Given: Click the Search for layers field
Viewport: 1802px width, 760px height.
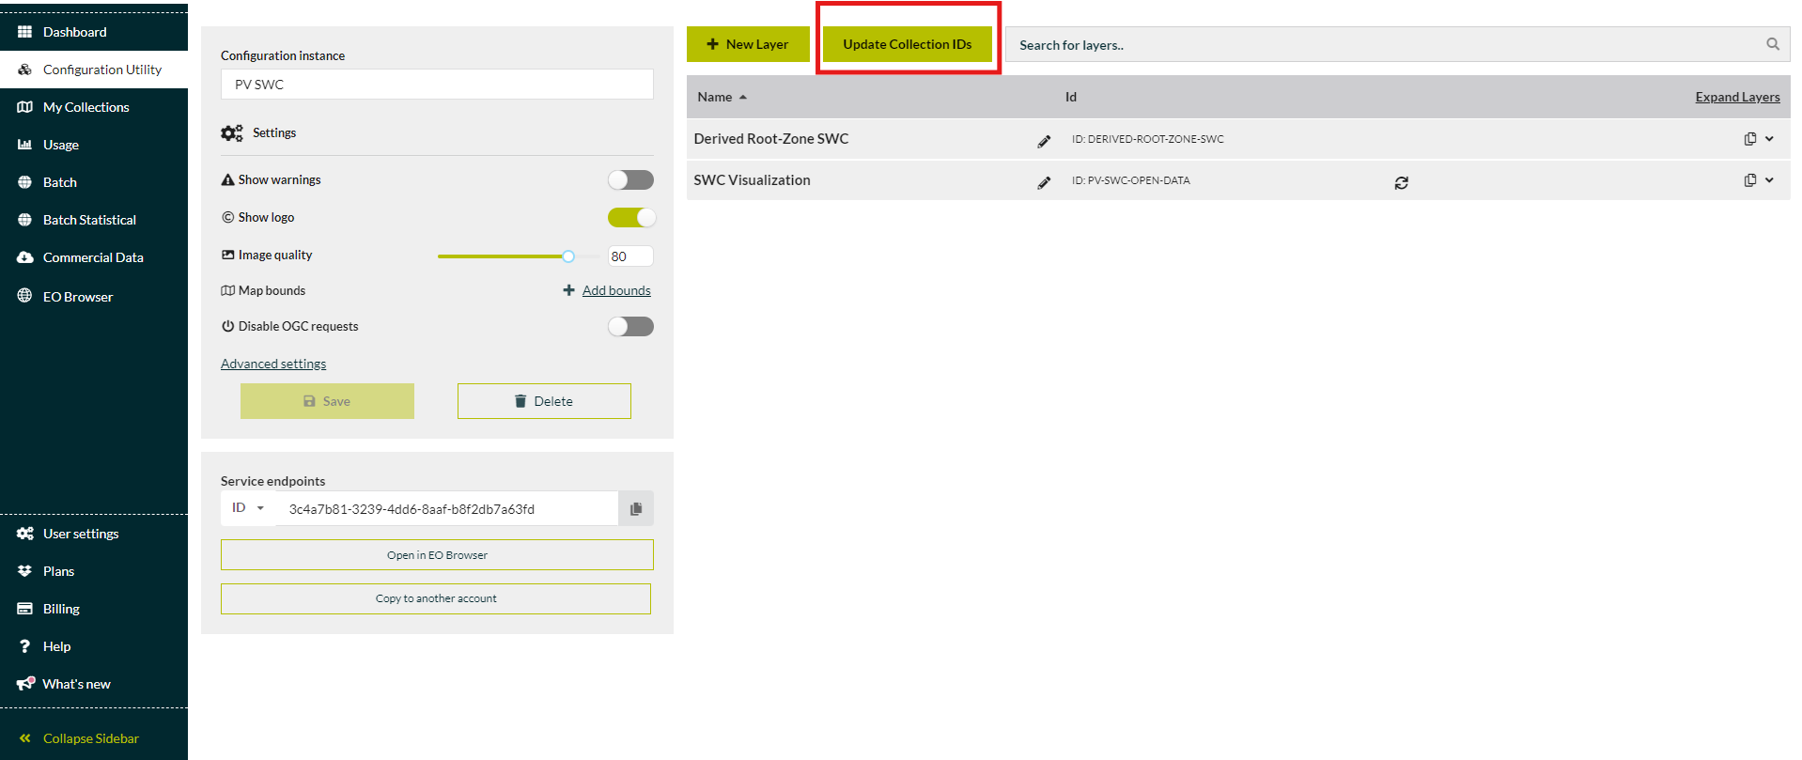Looking at the screenshot, I should [x=1385, y=44].
